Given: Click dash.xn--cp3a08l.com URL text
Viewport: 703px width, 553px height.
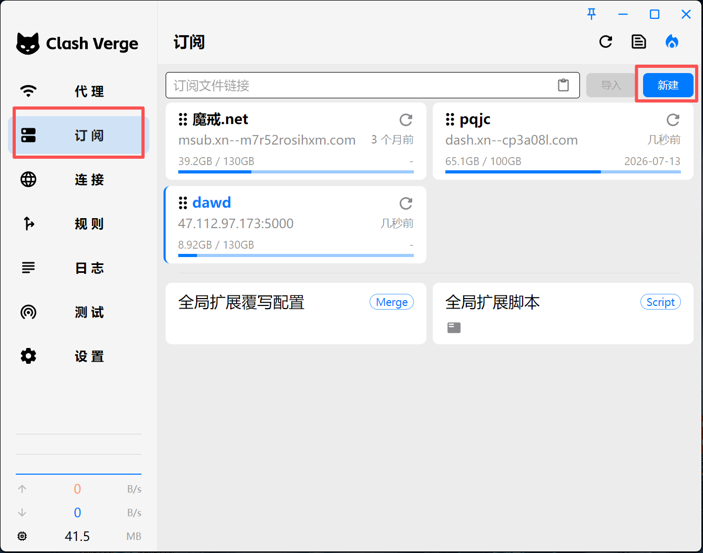Looking at the screenshot, I should point(512,140).
